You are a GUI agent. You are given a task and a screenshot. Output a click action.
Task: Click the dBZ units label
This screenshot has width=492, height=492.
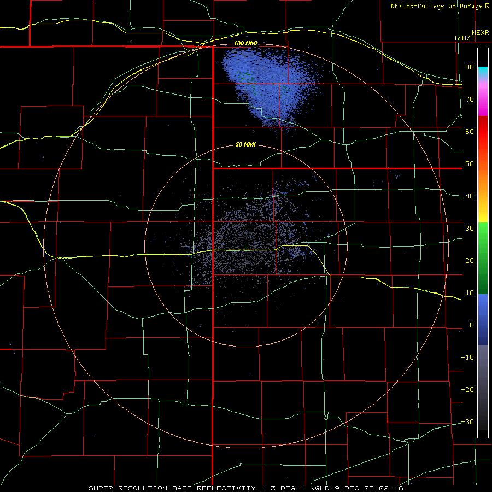click(x=464, y=38)
